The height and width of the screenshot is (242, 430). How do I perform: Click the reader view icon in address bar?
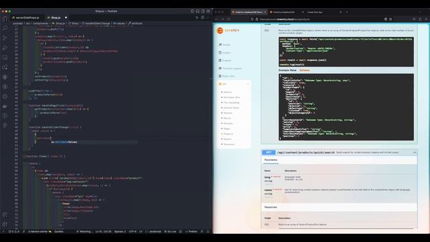click(x=386, y=19)
